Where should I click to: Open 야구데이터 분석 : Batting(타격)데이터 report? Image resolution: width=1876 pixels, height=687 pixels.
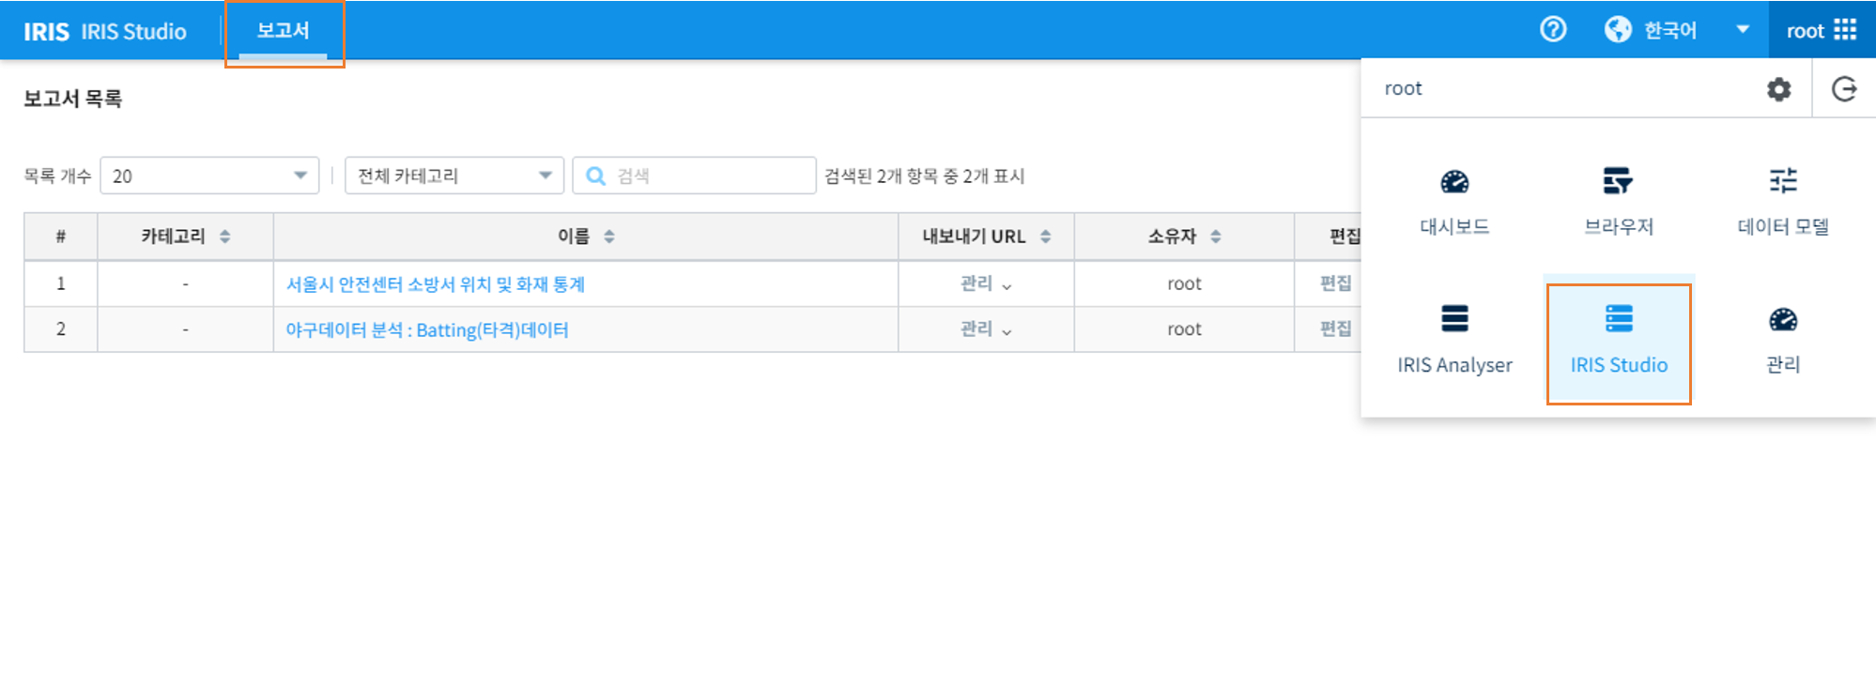[x=427, y=329]
